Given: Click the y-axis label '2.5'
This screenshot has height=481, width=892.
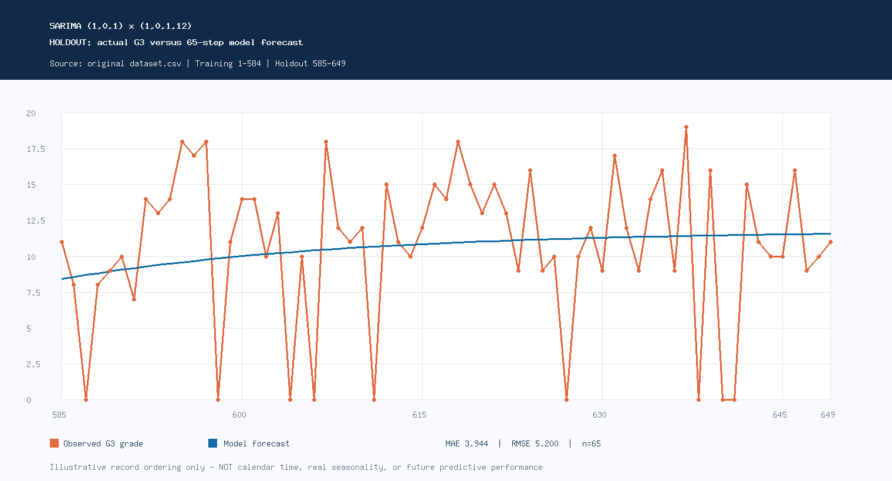Looking at the screenshot, I should click(33, 364).
